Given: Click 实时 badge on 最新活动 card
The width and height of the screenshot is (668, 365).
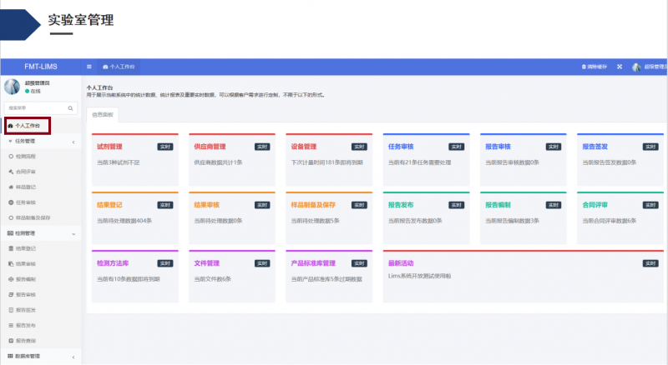Looking at the screenshot, I should [650, 264].
